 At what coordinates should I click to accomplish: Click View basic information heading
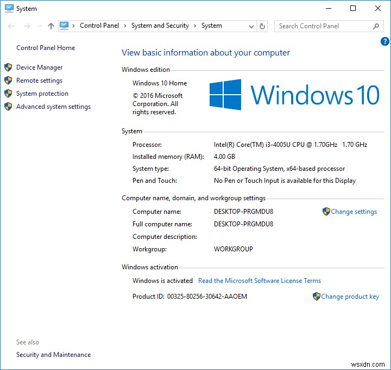(206, 53)
